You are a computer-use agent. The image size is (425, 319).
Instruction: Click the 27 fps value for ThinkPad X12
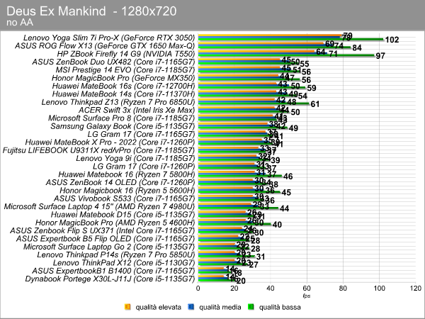tap(254, 264)
